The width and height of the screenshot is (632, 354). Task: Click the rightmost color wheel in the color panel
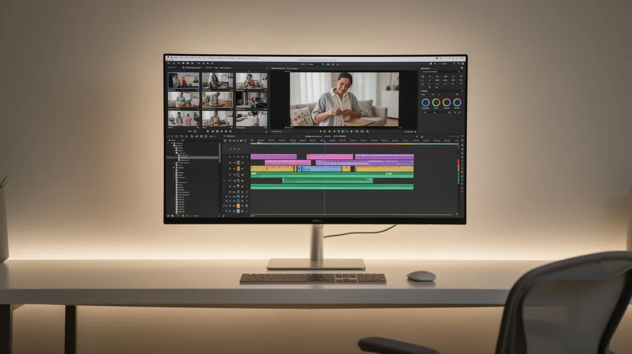(x=457, y=103)
